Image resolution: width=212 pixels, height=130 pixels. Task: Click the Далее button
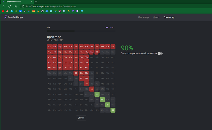(x=81, y=118)
